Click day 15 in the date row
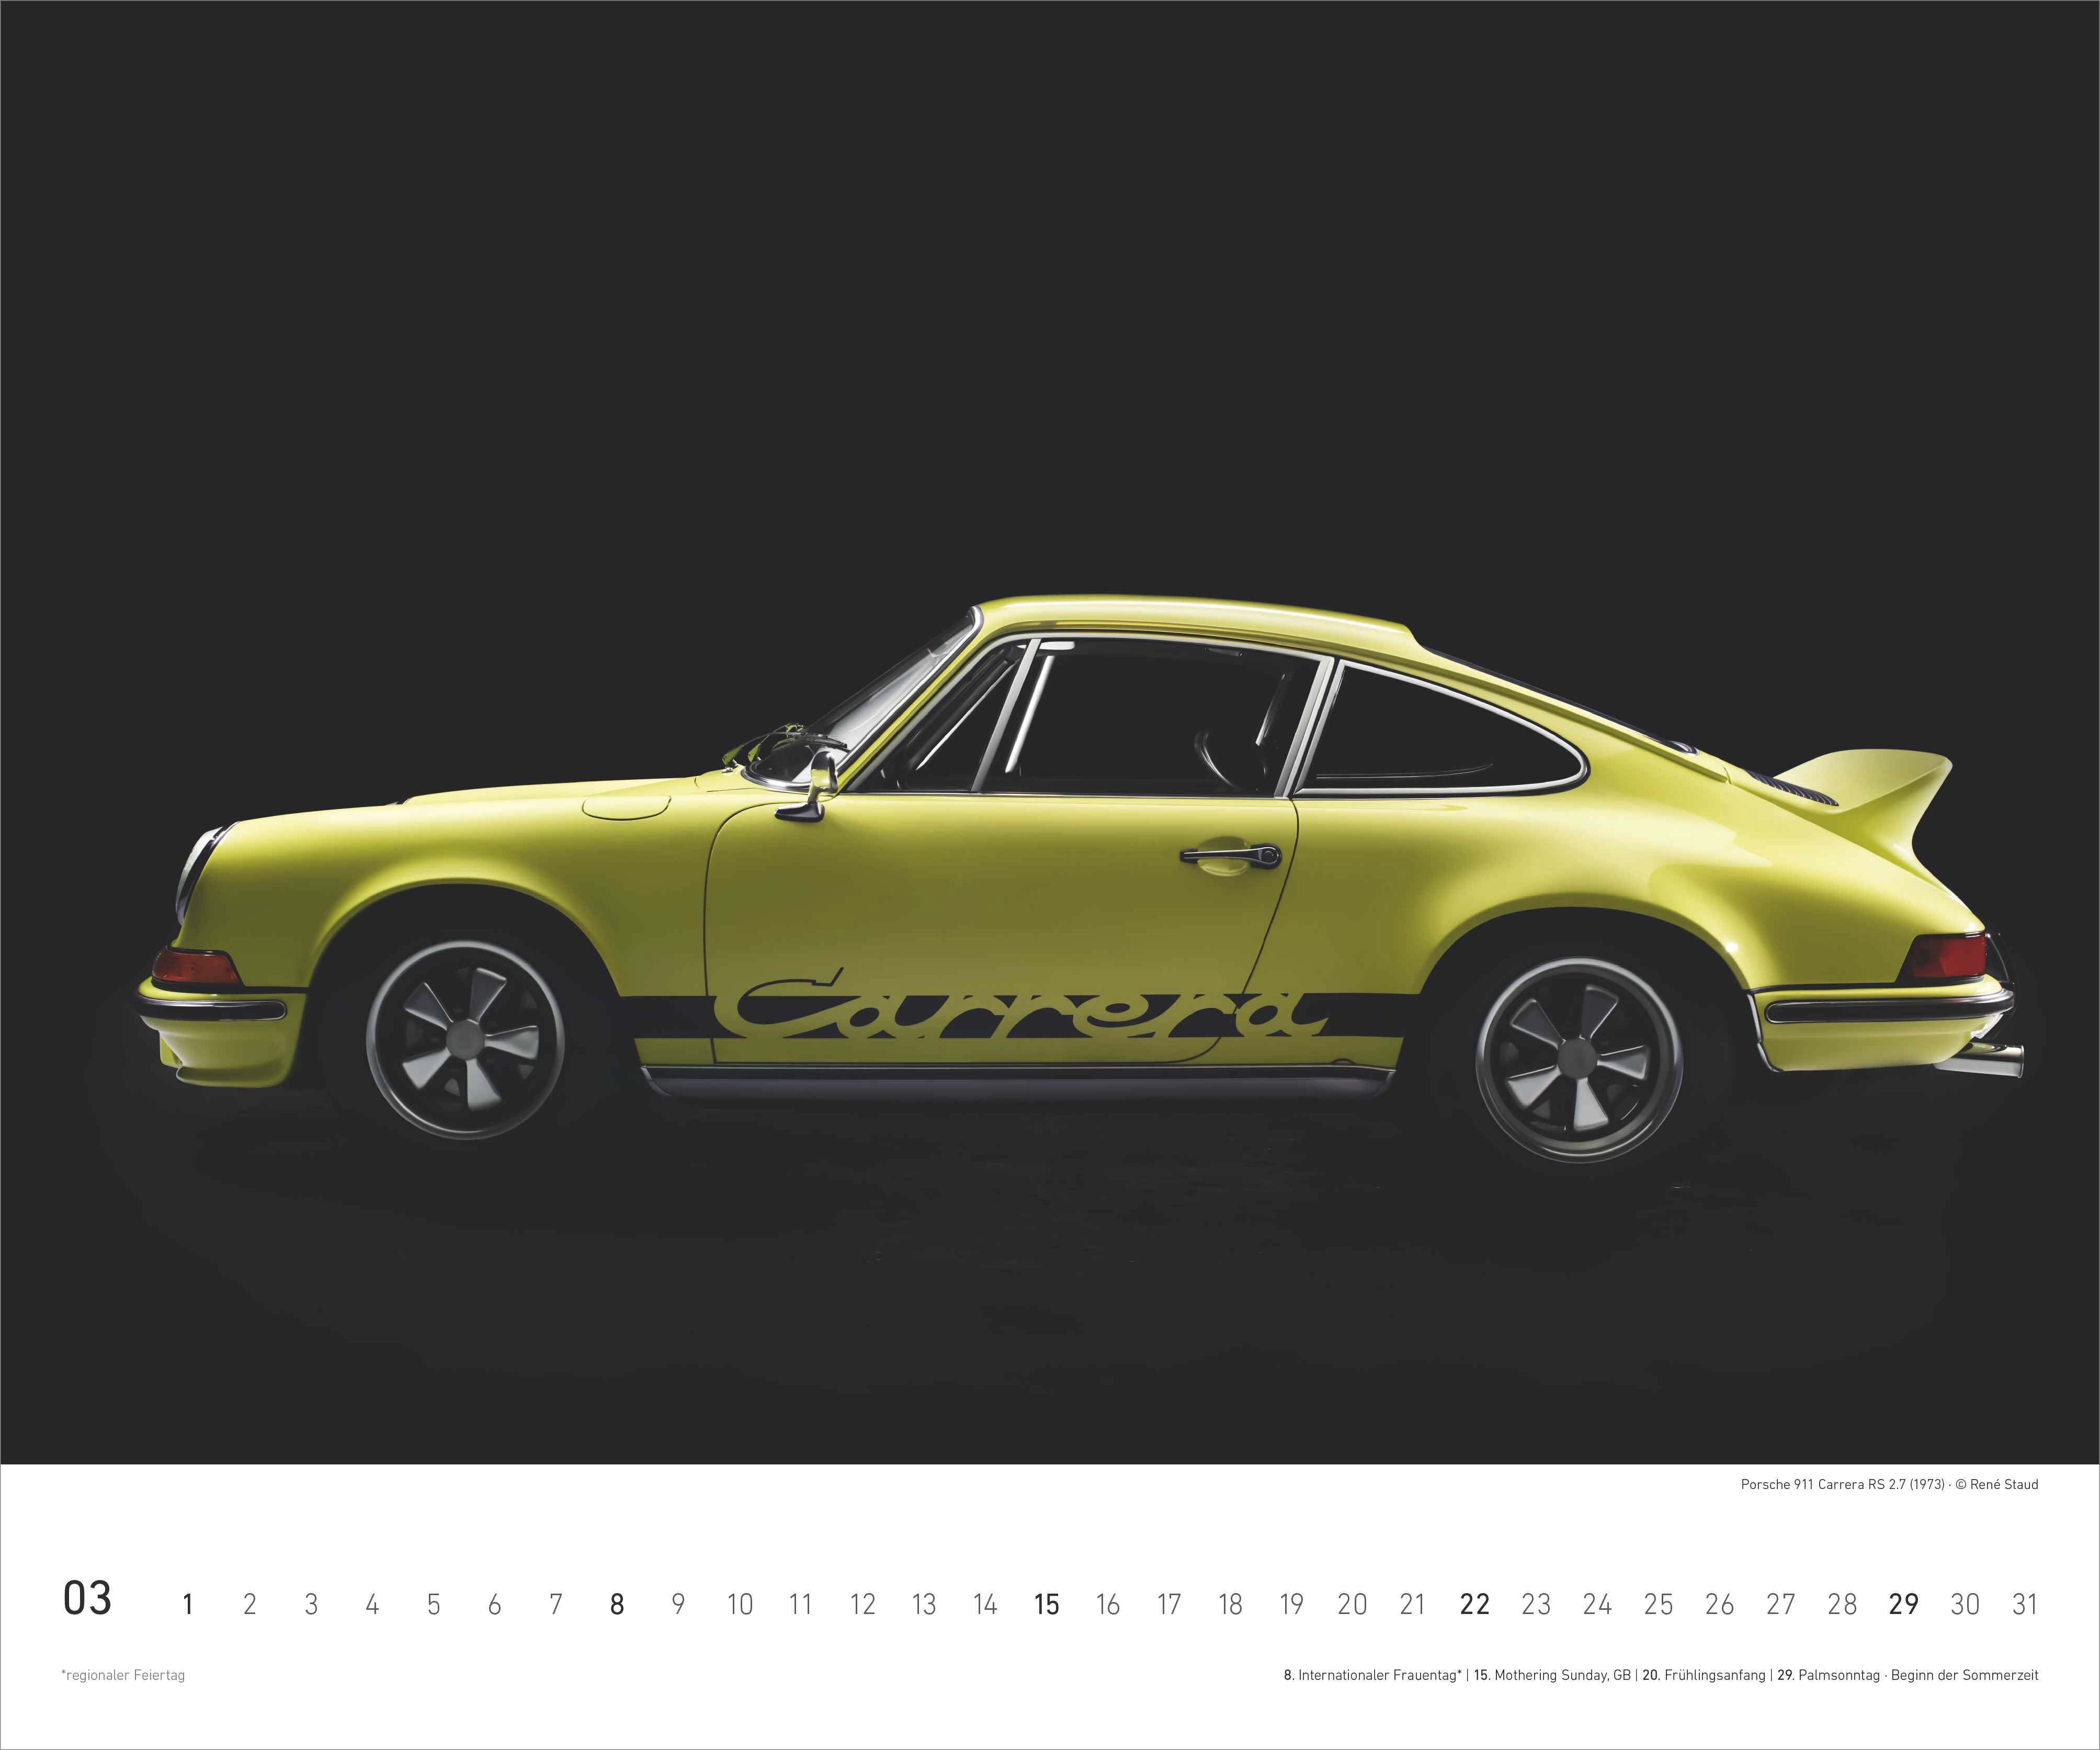Image resolution: width=2100 pixels, height=1750 pixels. (1046, 1605)
